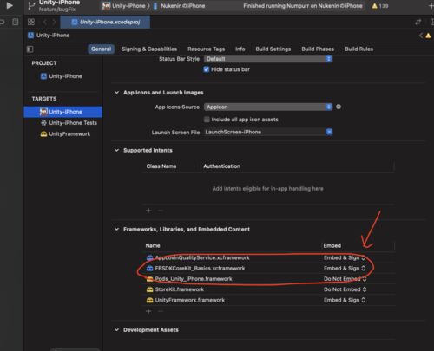
Task: Go forward with the navigation chevron
Action: point(54,22)
